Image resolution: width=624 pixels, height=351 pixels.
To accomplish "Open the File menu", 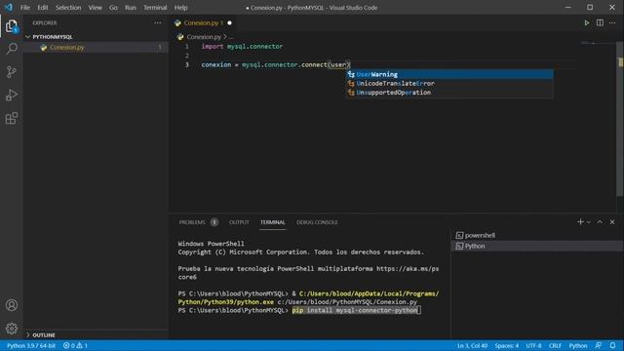I will (x=25, y=8).
